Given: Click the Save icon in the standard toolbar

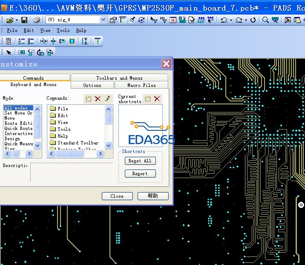Looking at the screenshot, I should tap(24, 20).
